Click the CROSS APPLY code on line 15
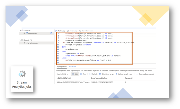The height and width of the screenshot is (109, 180). click(x=70, y=56)
